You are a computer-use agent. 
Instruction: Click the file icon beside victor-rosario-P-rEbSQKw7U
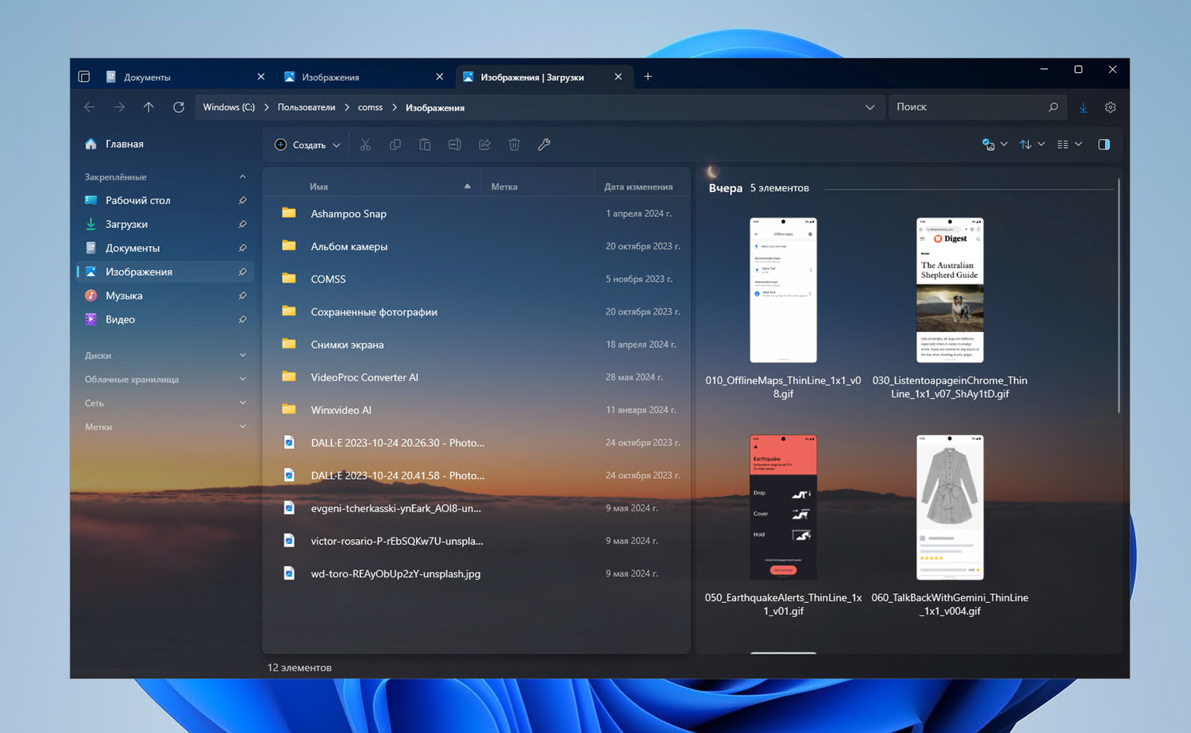[x=289, y=541]
